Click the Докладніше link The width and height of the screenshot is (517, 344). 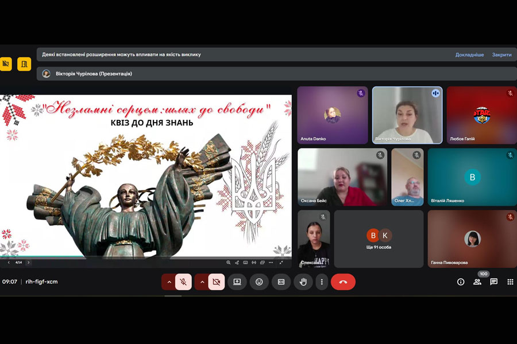click(x=469, y=54)
